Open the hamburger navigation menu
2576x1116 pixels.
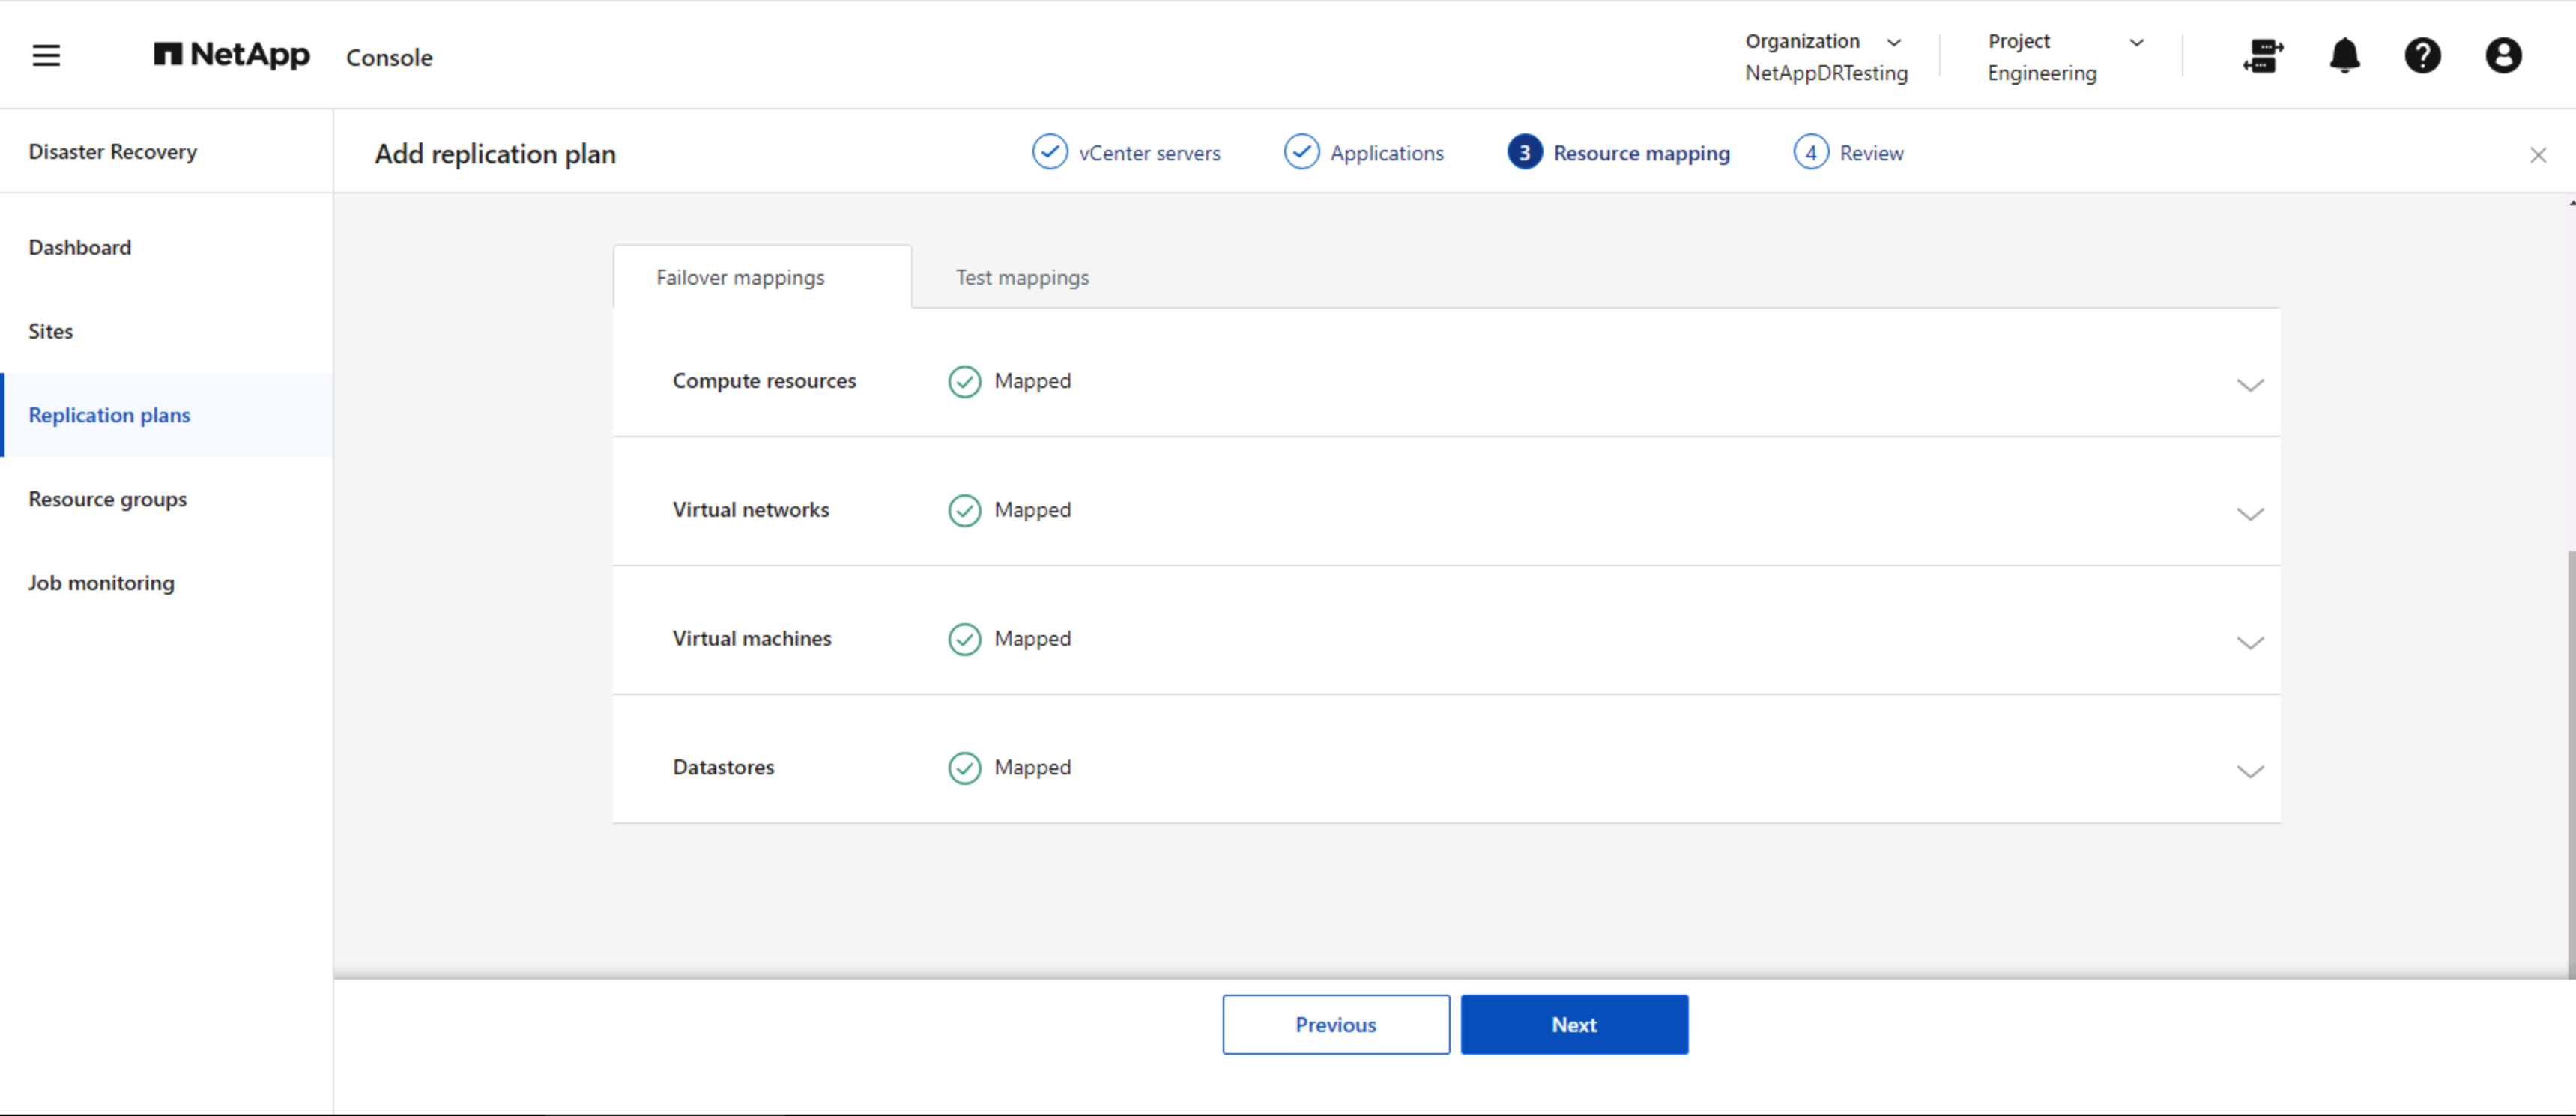(x=46, y=56)
